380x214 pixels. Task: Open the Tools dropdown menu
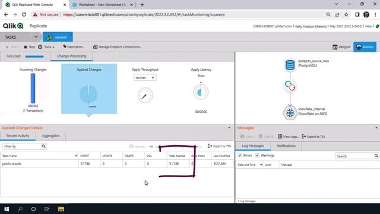[x=46, y=47]
